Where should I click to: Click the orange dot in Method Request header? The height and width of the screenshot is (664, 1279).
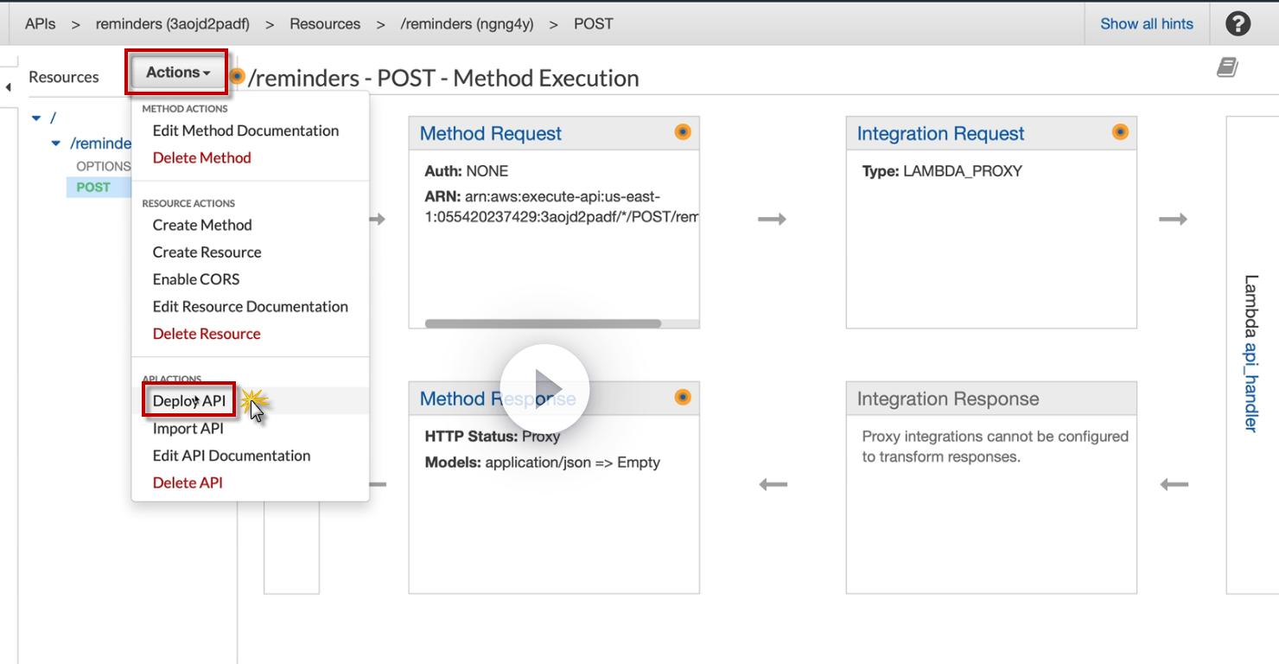pyautogui.click(x=683, y=132)
